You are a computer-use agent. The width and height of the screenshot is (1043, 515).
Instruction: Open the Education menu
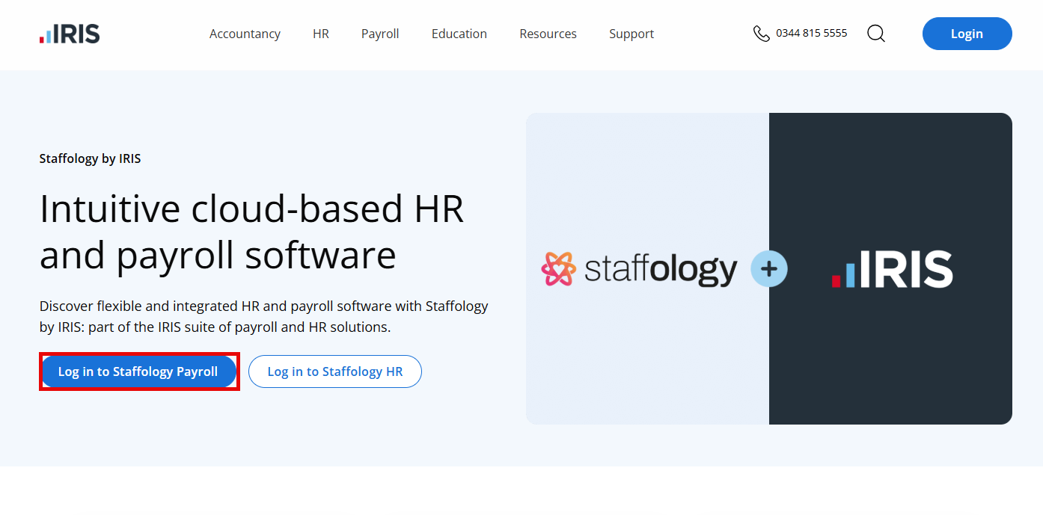point(459,34)
